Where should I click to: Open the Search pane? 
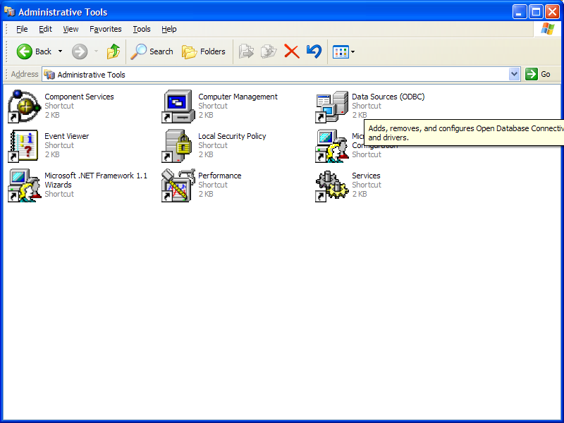tap(152, 51)
